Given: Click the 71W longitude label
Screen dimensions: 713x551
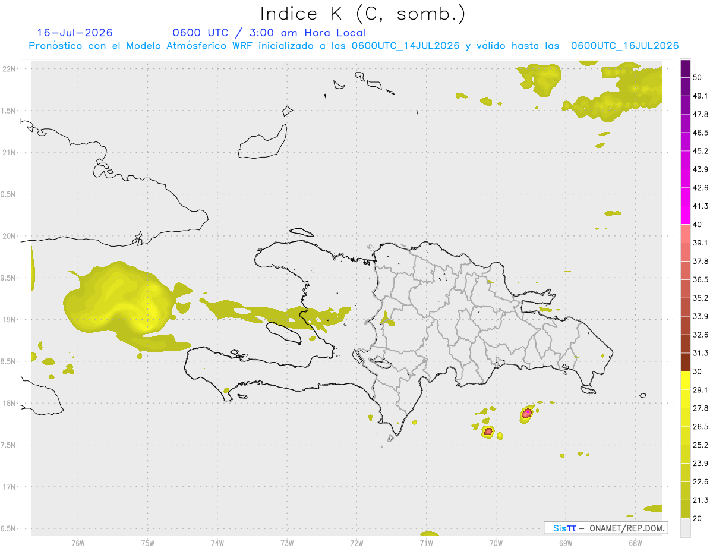Looking at the screenshot, I should point(426,543).
